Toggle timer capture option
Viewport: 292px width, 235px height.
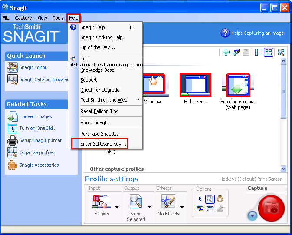coord(220,199)
